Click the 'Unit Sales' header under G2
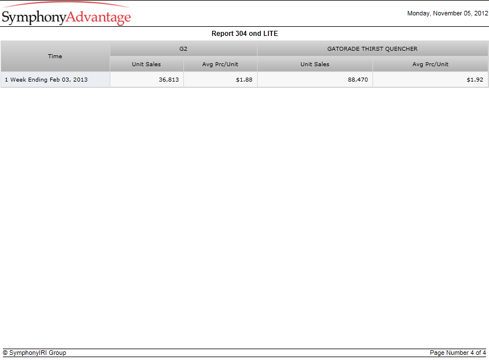This screenshot has height=360, width=489. (x=147, y=64)
